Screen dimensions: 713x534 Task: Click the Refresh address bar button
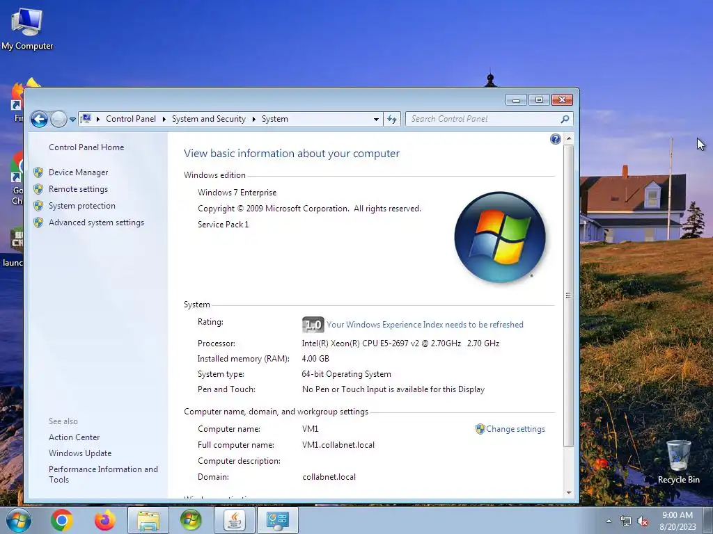pyautogui.click(x=392, y=120)
